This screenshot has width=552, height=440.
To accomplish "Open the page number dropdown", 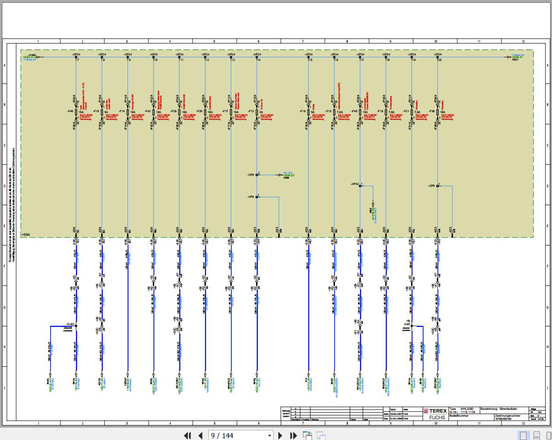I will tap(269, 435).
